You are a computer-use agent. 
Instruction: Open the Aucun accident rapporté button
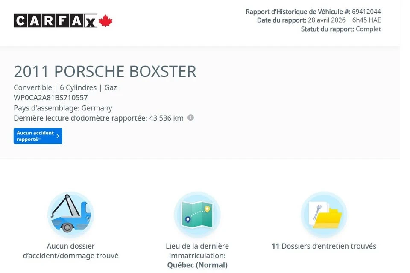[x=38, y=136]
